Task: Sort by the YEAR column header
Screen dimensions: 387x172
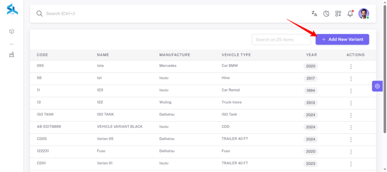Action: (311, 55)
